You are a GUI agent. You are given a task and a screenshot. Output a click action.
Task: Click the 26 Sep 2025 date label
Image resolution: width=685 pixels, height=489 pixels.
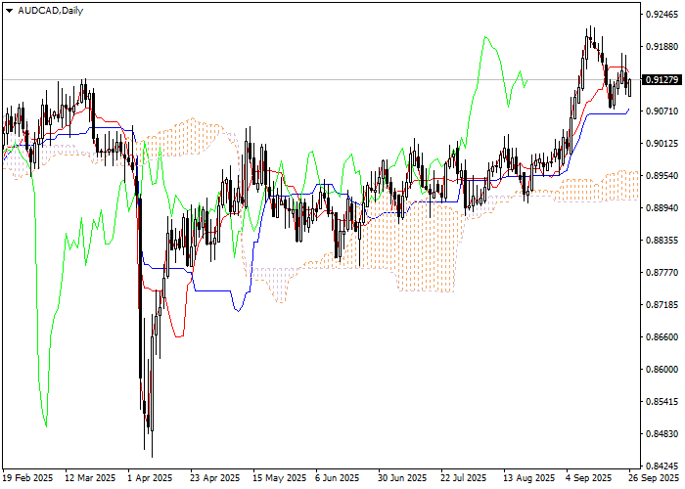tap(654, 478)
